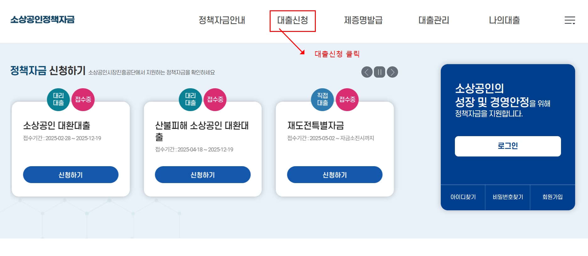The image size is (588, 256).
Task: Click the 직접대출 badge on 재도전특별자금
Action: coord(322,100)
